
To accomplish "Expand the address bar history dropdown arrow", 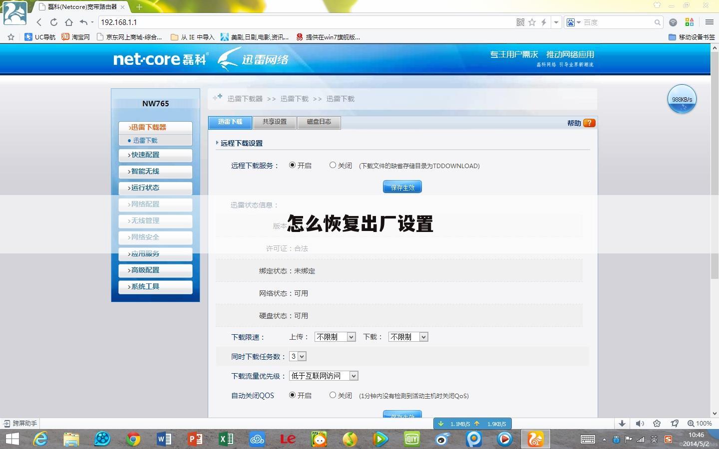I will [556, 22].
